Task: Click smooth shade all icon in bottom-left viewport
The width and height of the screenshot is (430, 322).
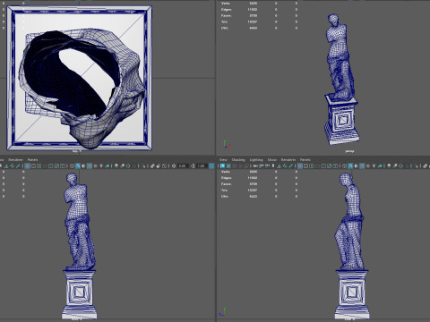Action: [x=78, y=165]
